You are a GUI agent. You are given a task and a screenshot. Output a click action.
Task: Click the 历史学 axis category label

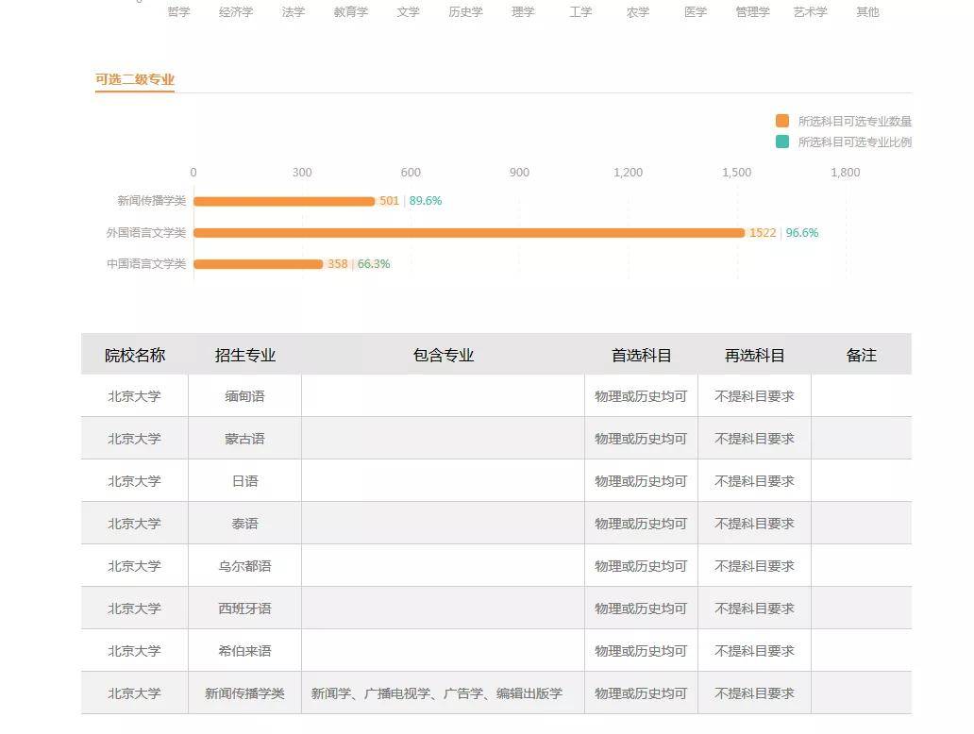click(465, 12)
